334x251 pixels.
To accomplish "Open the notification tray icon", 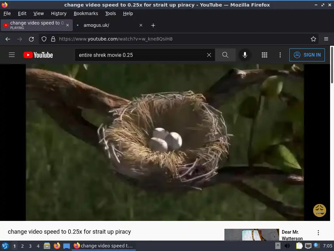I will [316, 246].
